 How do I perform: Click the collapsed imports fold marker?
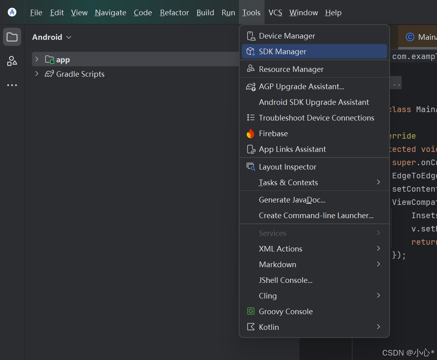pyautogui.click(x=395, y=83)
